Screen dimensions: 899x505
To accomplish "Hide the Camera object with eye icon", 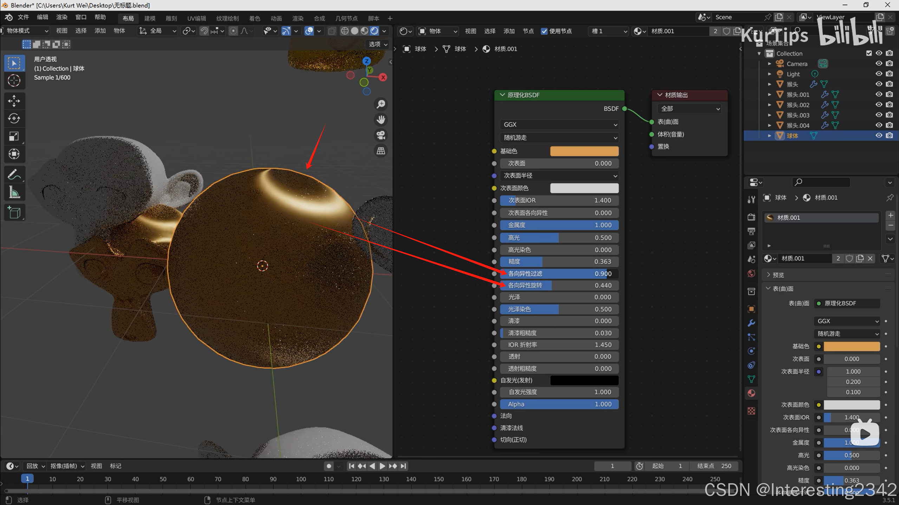I will click(x=879, y=63).
